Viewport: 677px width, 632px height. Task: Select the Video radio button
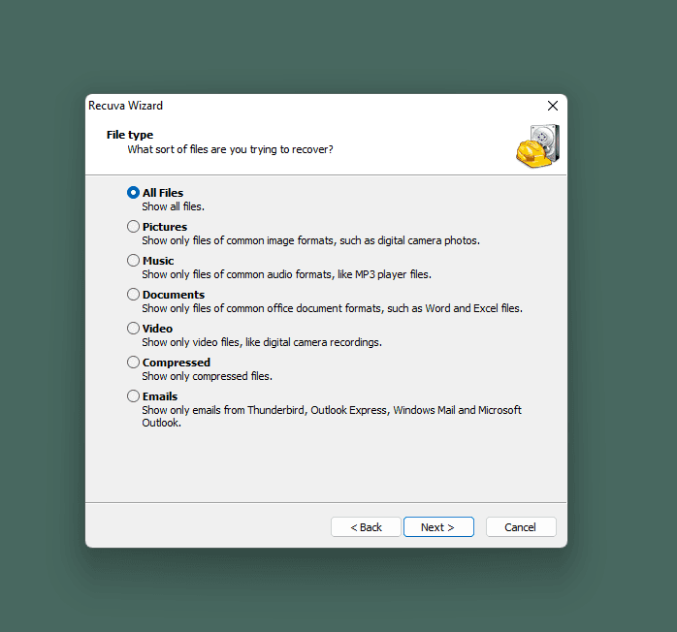pyautogui.click(x=134, y=329)
